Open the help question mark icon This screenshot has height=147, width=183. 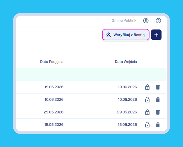click(x=158, y=21)
